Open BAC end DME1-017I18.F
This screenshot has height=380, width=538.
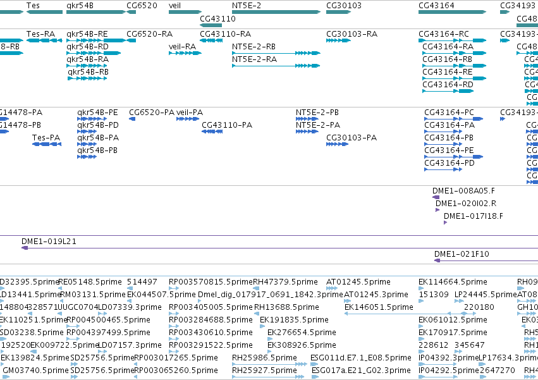pyautogui.click(x=445, y=223)
